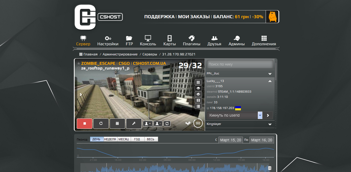351x172 pixels.
Task: Click the CSHOST logo
Action: (x=99, y=17)
